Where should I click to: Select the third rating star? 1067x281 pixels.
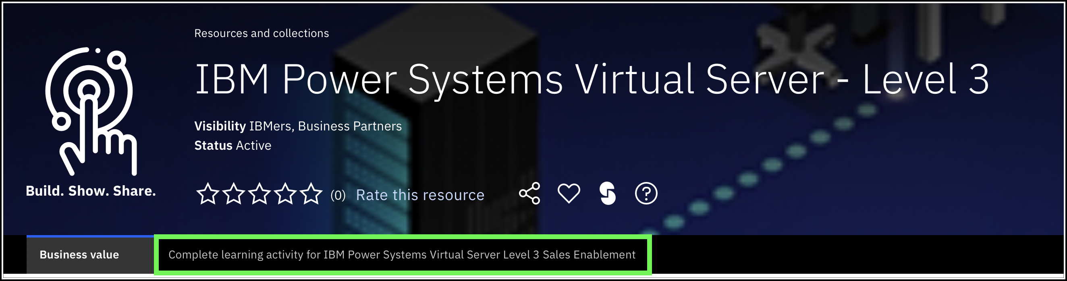[x=260, y=194]
